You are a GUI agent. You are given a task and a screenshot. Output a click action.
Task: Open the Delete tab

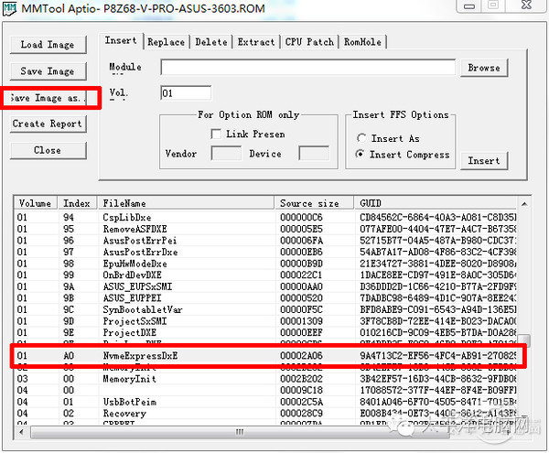tap(210, 42)
